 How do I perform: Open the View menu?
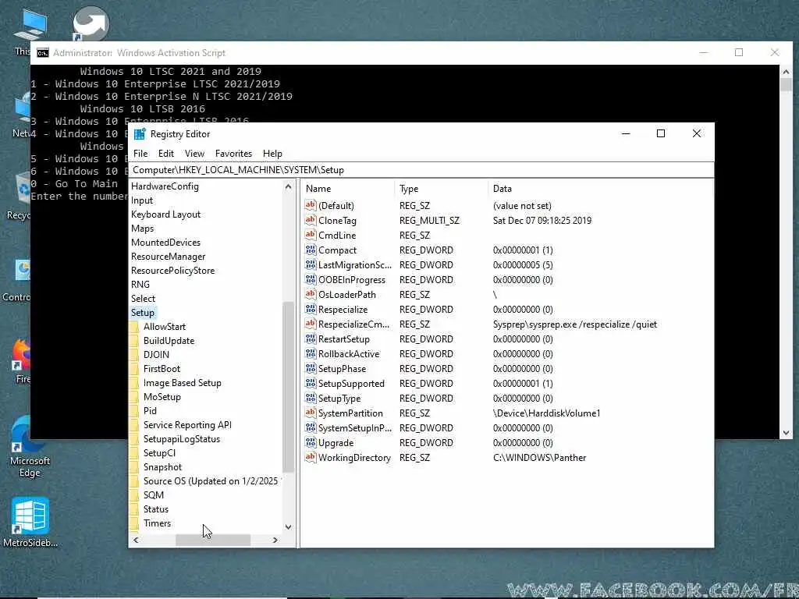tap(194, 154)
